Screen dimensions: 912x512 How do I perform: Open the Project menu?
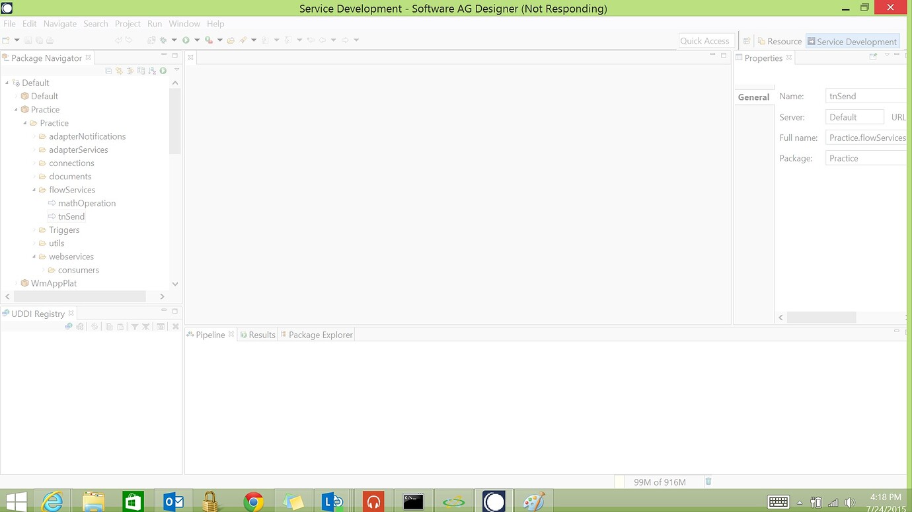click(x=128, y=23)
